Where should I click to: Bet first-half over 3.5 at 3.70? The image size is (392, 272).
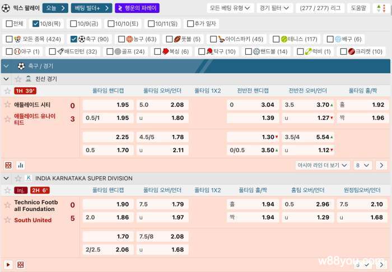click(x=308, y=105)
